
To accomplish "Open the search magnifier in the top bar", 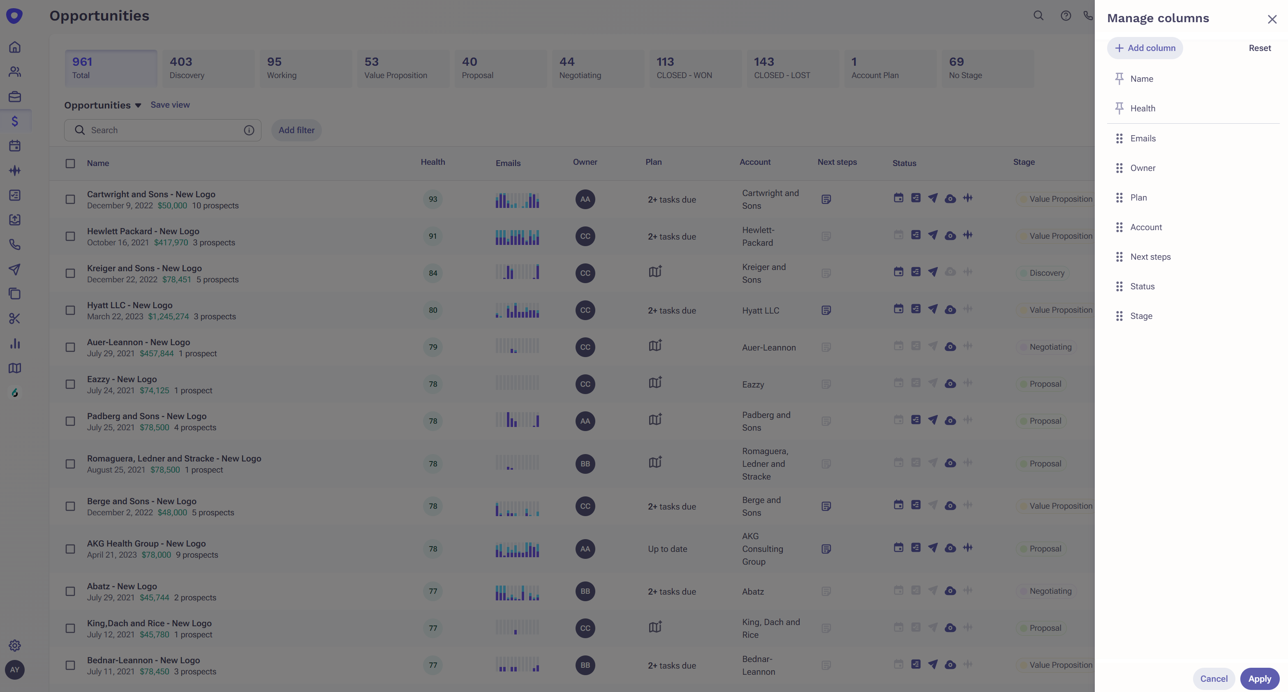I will pos(1038,16).
